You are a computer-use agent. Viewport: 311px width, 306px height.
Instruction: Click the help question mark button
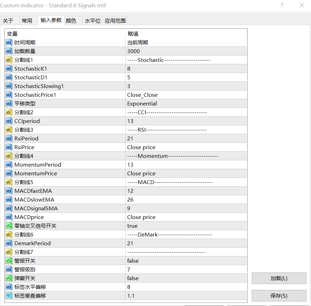[x=282, y=5]
